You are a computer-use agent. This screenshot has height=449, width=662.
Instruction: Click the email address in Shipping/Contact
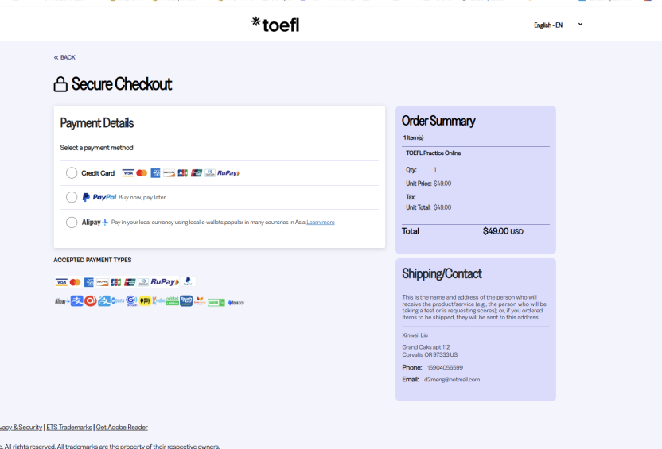click(451, 380)
